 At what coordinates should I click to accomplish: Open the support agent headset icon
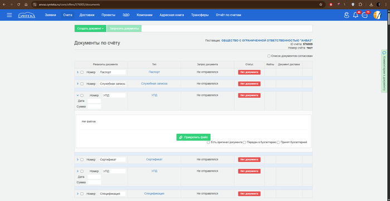pyautogui.click(x=347, y=15)
